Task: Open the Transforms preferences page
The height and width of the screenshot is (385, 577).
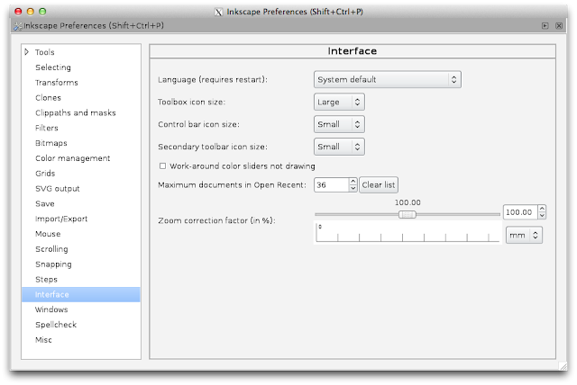Action: click(57, 82)
